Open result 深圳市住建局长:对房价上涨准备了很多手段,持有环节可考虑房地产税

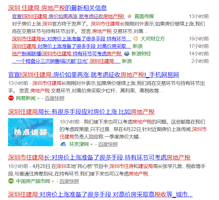99,157
